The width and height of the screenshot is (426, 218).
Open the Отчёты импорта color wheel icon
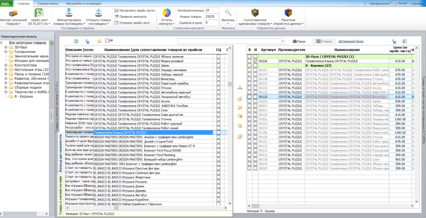pos(167,13)
